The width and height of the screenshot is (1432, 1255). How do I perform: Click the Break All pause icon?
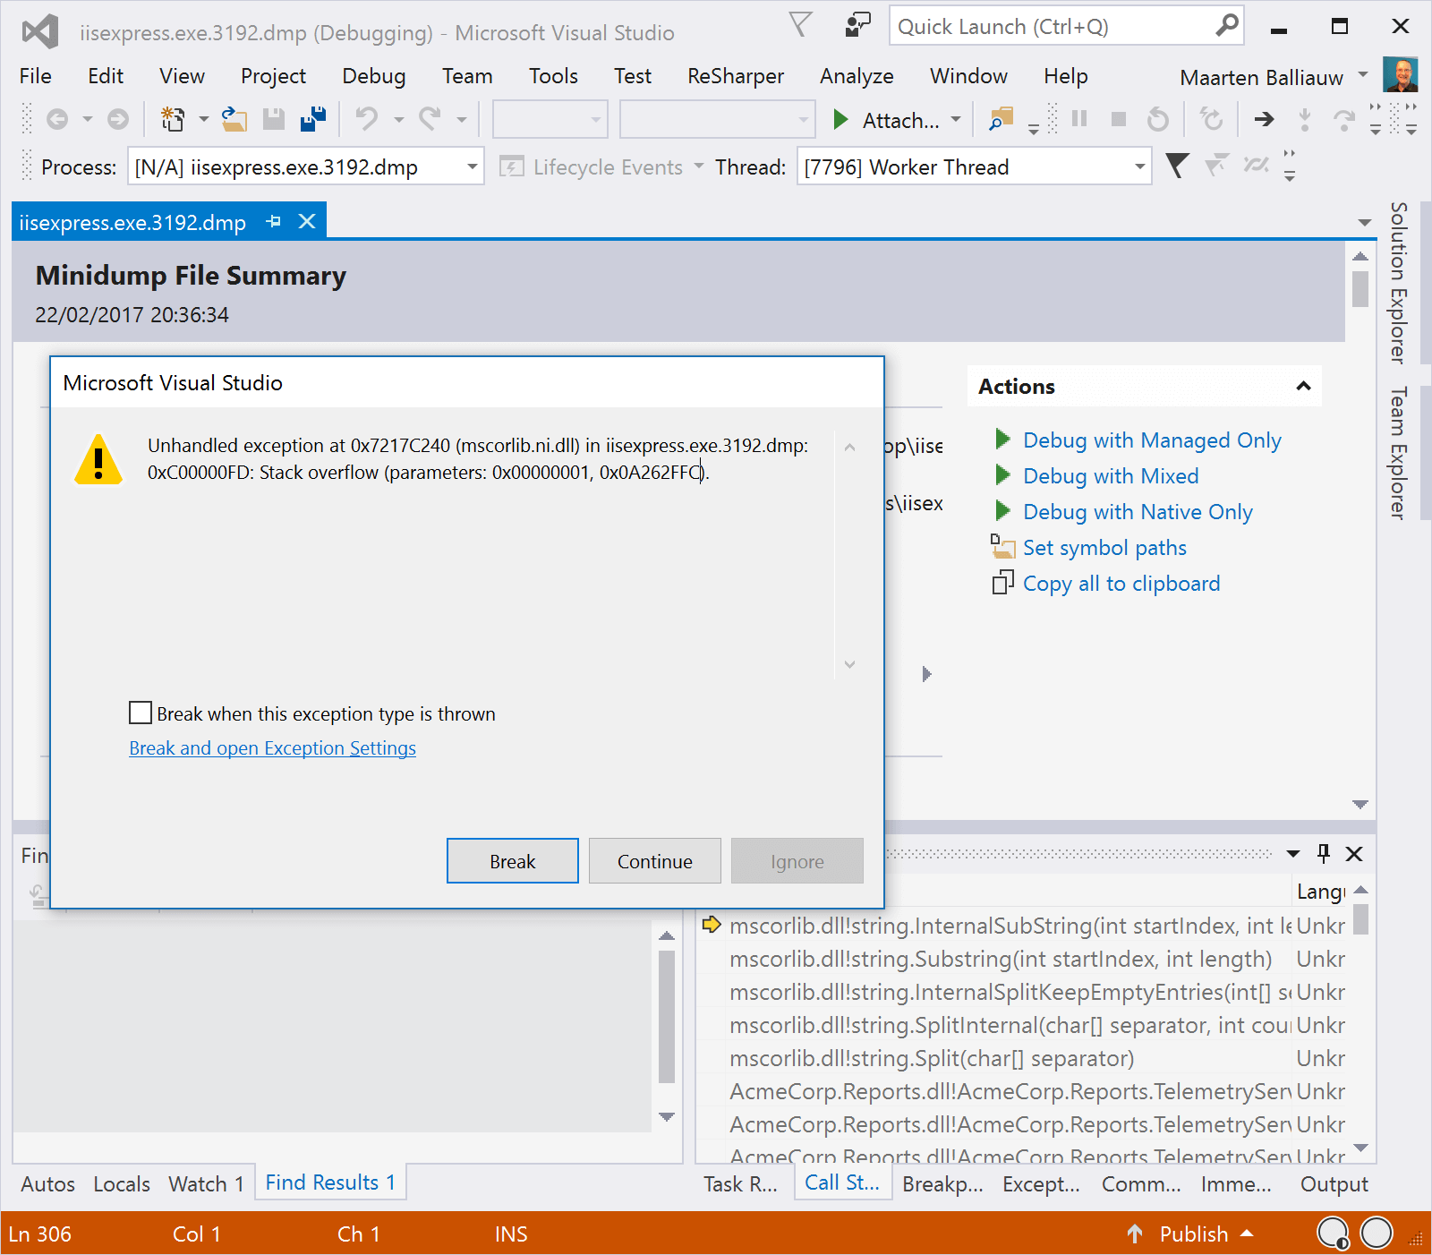point(1079,119)
